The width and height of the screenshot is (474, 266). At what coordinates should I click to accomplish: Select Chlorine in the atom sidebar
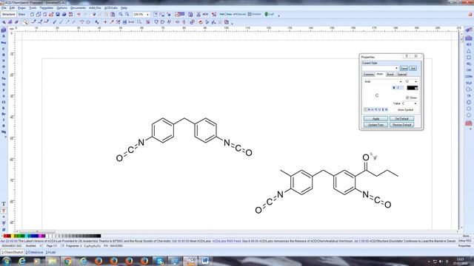coord(4,102)
